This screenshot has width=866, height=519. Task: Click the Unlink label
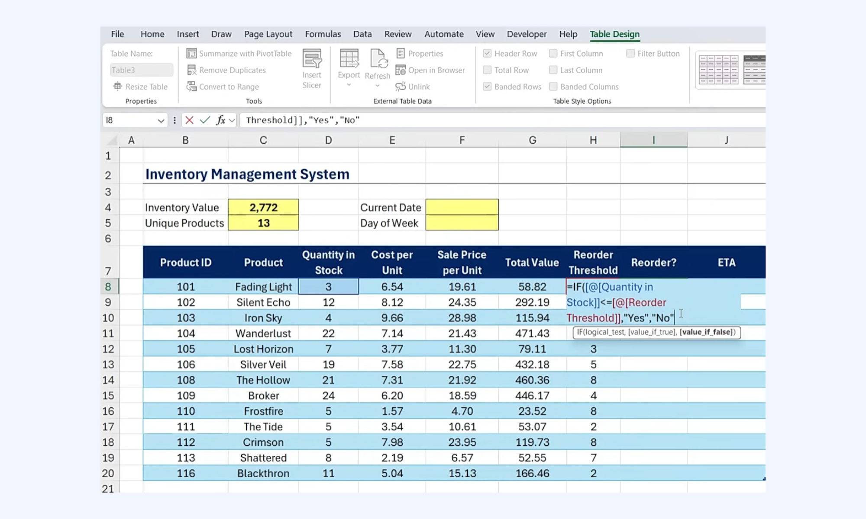click(x=419, y=86)
